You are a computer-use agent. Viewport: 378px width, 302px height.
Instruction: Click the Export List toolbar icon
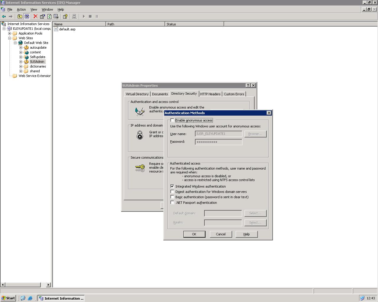[x=56, y=17]
